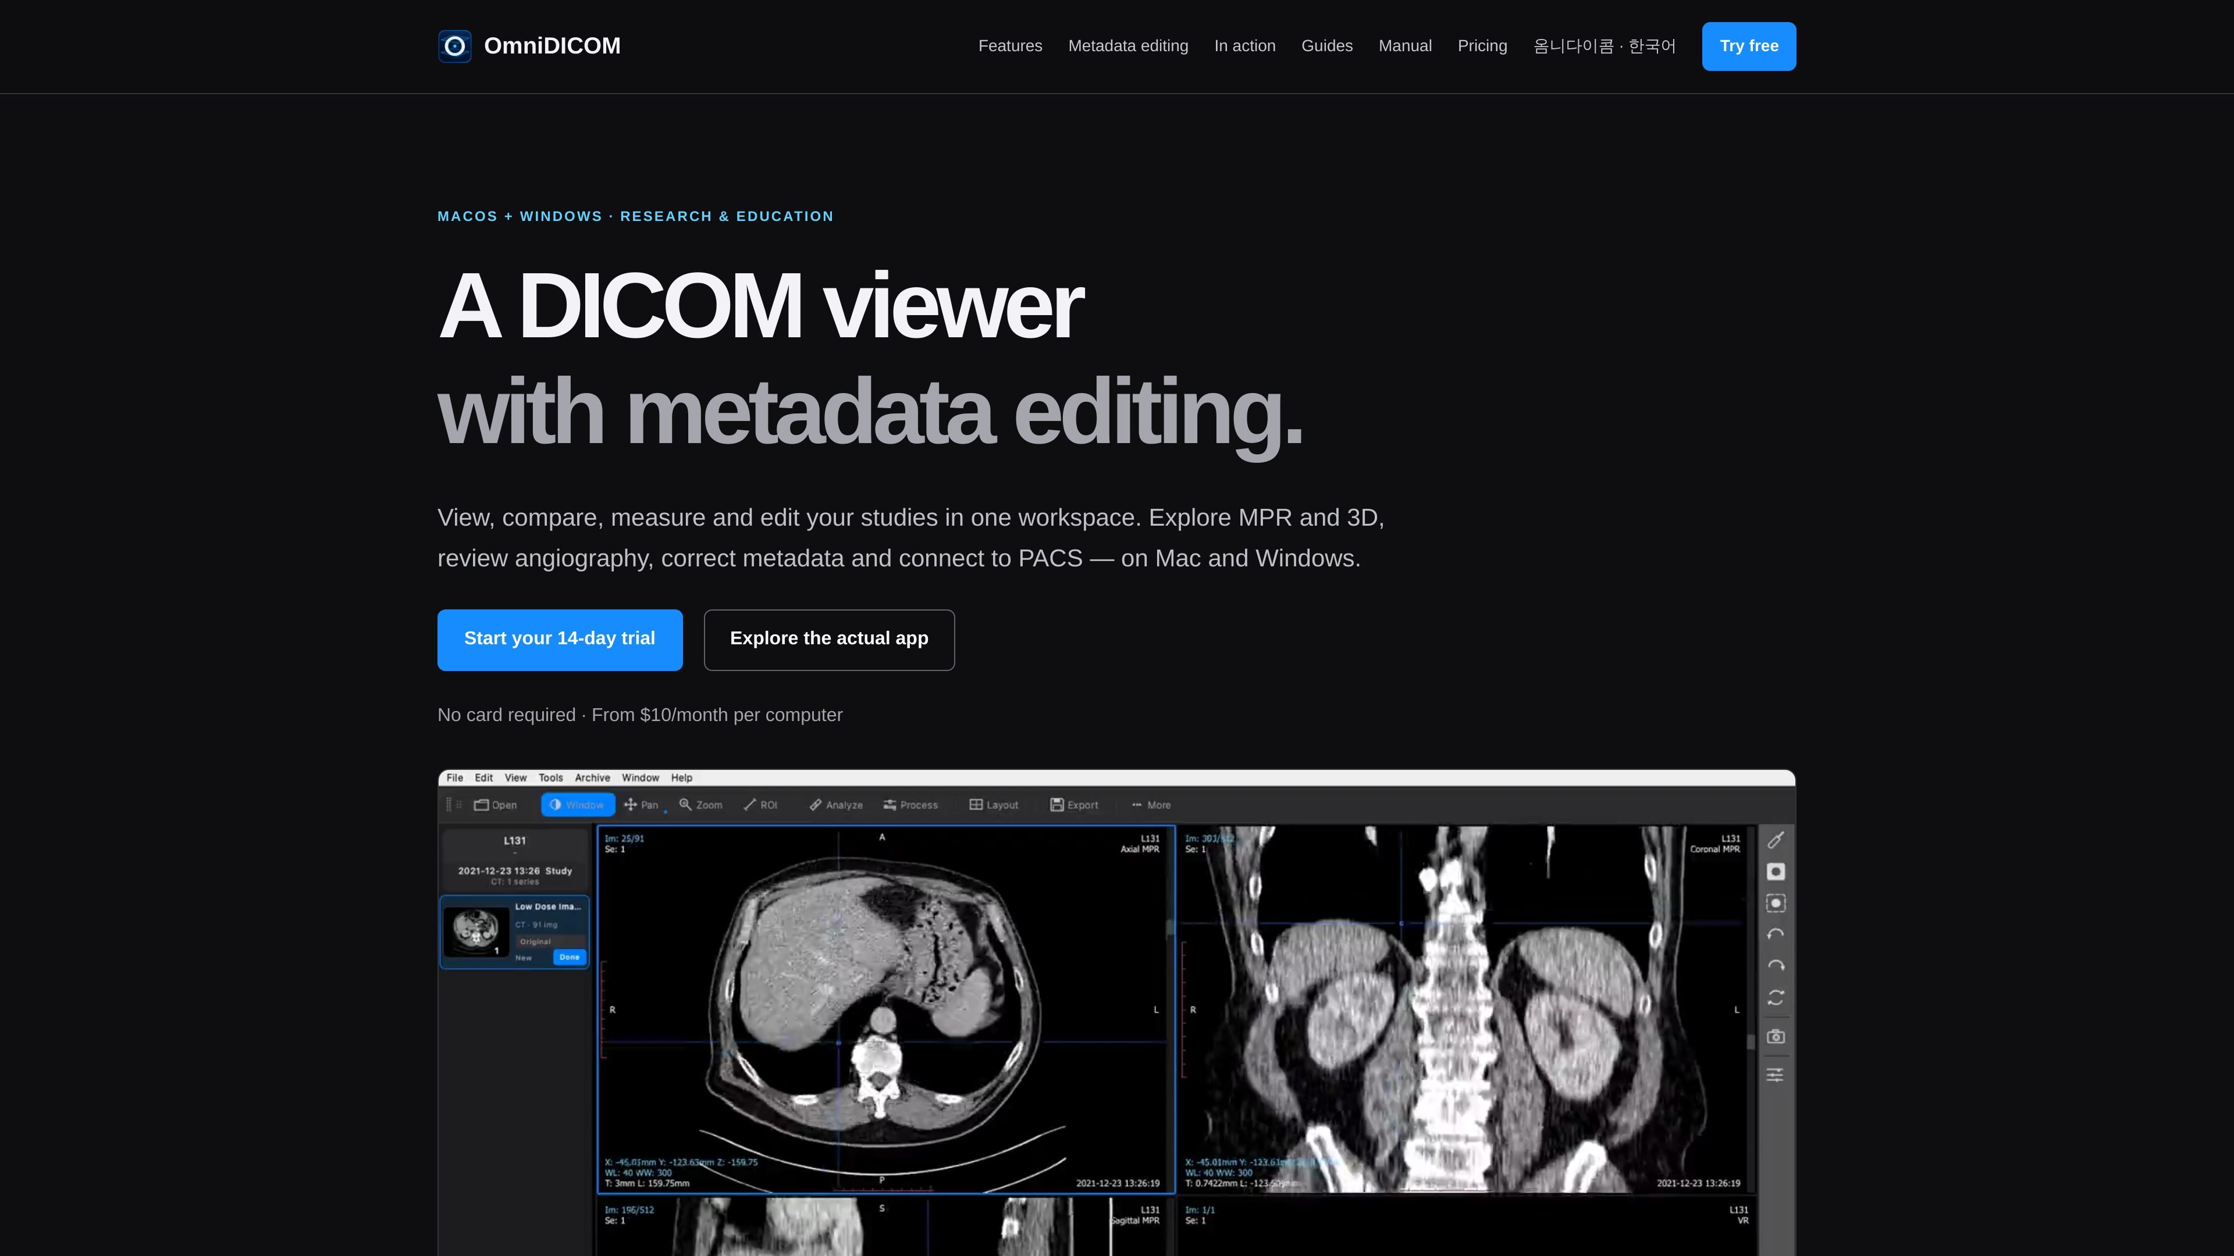Click the OmniDICOM logo icon
The image size is (2234, 1256).
point(454,46)
